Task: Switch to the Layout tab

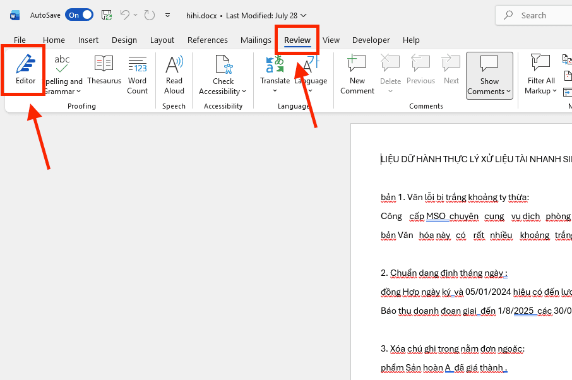Action: 162,40
